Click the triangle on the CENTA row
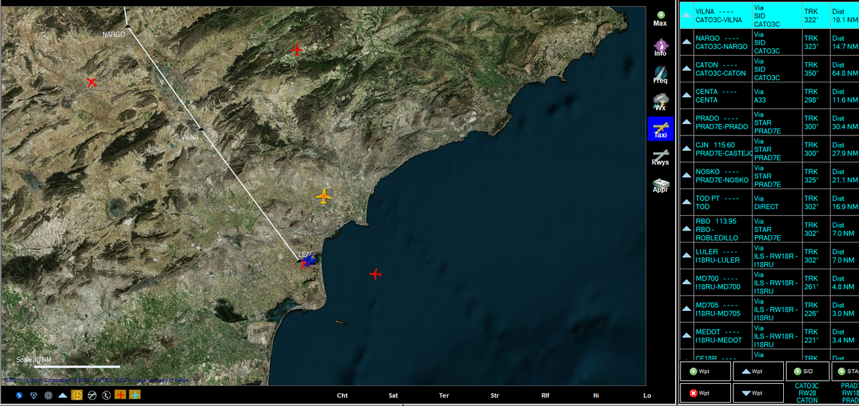 [687, 95]
